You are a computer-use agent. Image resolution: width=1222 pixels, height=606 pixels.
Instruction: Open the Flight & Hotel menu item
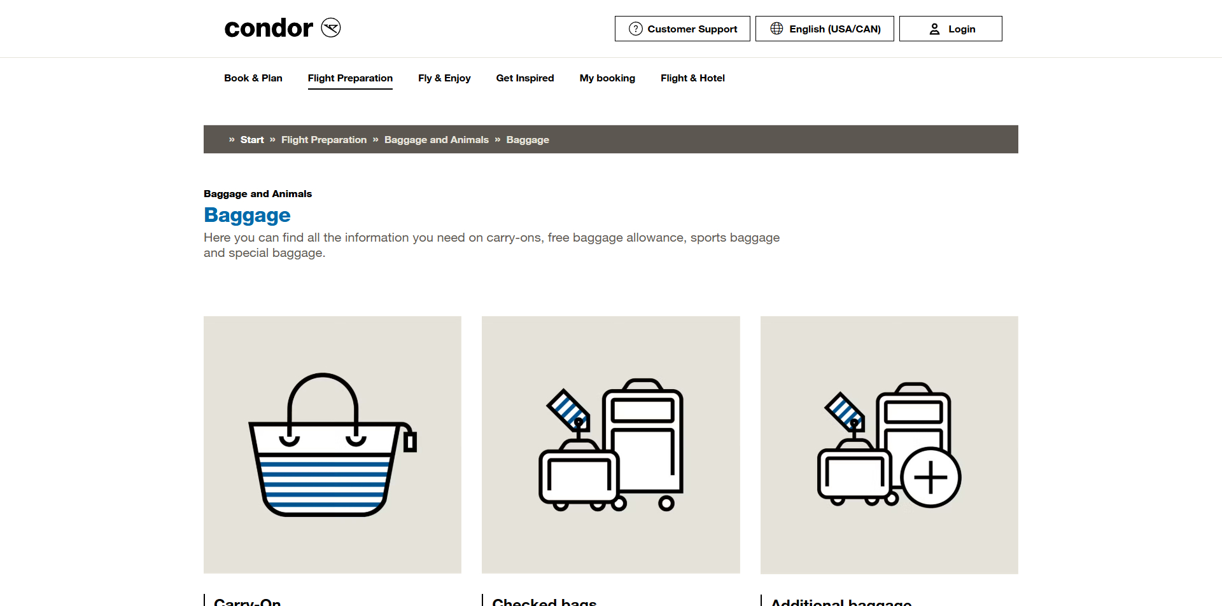692,78
